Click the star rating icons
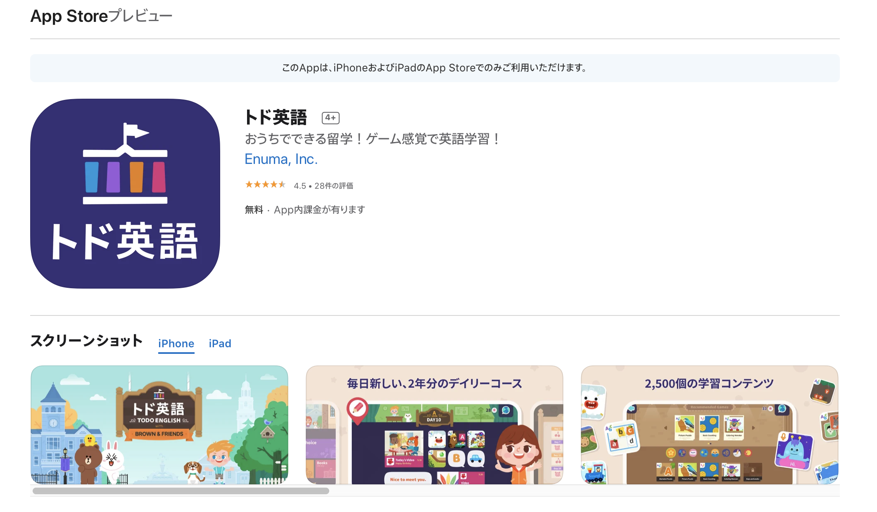The image size is (877, 512). pyautogui.click(x=265, y=185)
